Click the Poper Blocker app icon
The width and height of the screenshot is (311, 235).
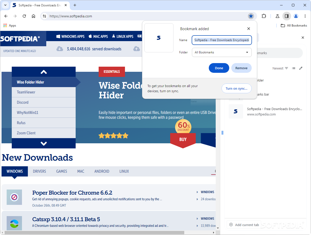[x=14, y=197]
